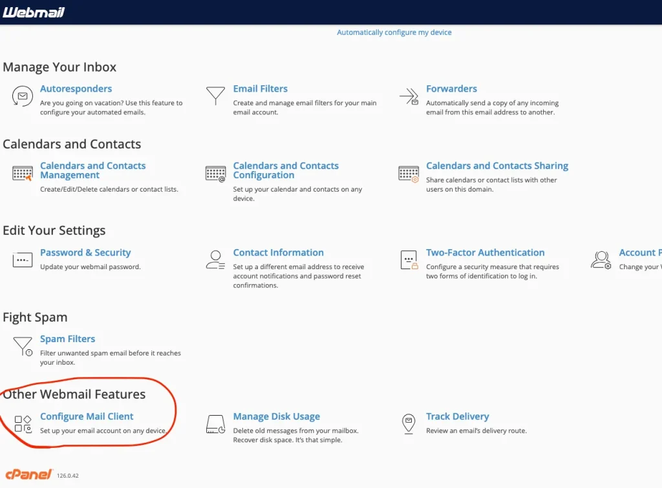Click the Spam Filters description text
The image size is (662, 488).
point(110,358)
